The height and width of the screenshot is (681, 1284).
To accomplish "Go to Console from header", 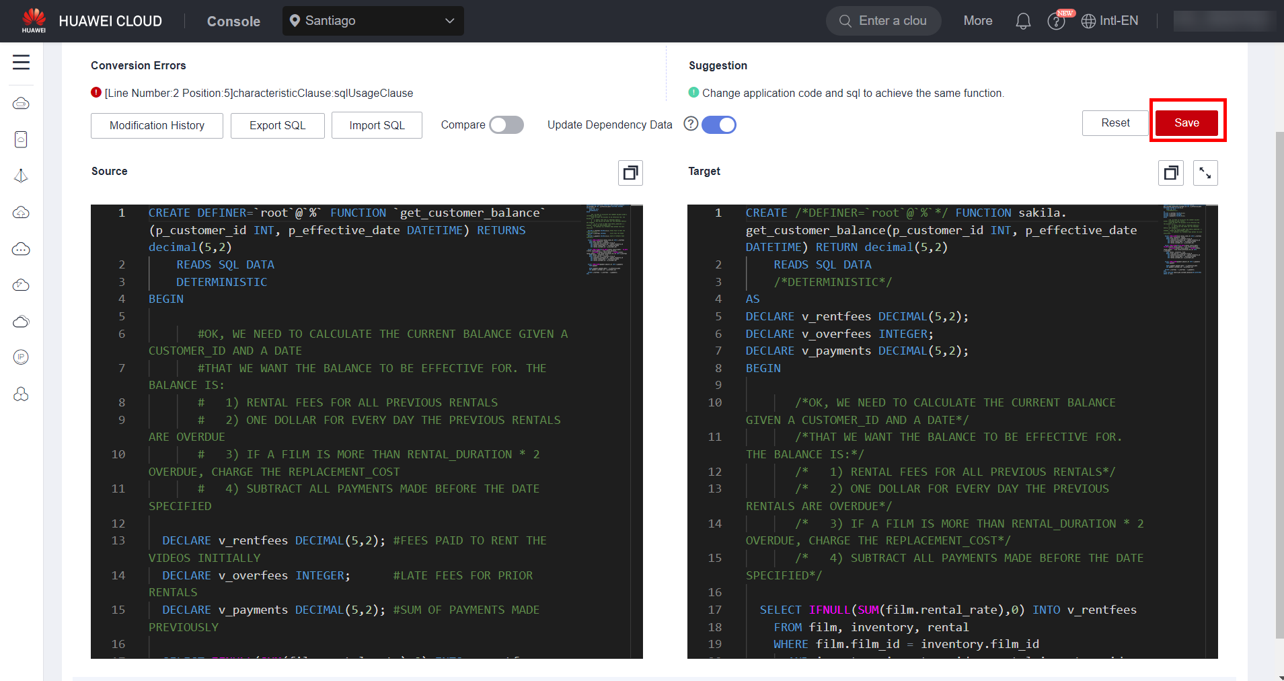I will click(233, 22).
